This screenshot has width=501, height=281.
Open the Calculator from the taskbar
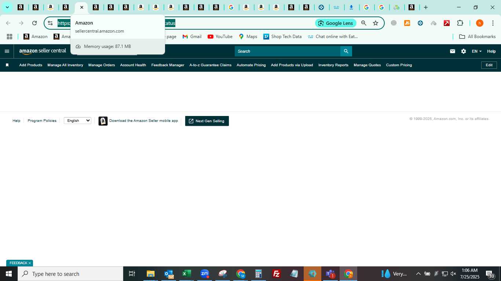coord(259,274)
